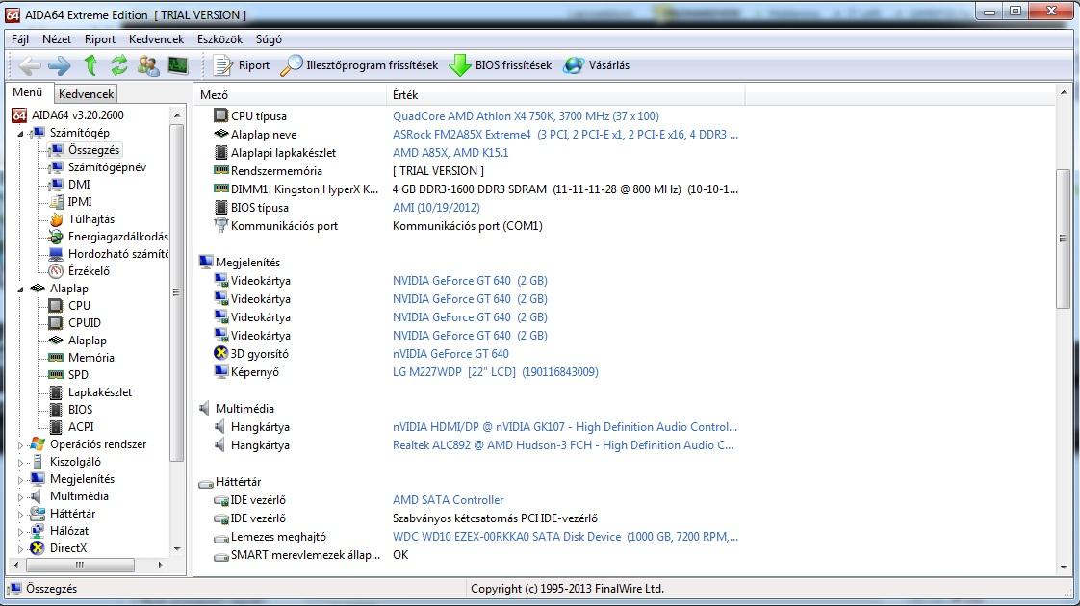
Task: Click the 3D gyorsító icon in list
Action: (220, 353)
